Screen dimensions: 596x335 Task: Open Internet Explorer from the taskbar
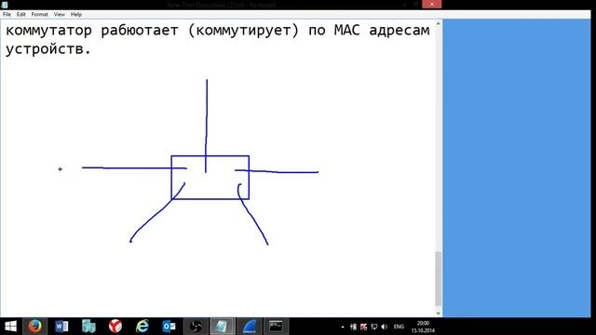click(x=142, y=327)
